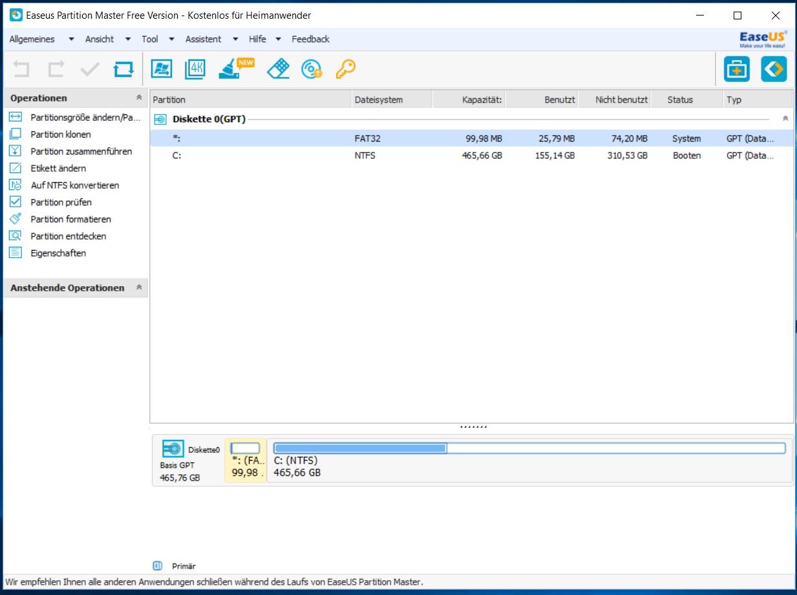Click the Apply checkmark toolbar icon
This screenshot has width=797, height=595.
89,69
